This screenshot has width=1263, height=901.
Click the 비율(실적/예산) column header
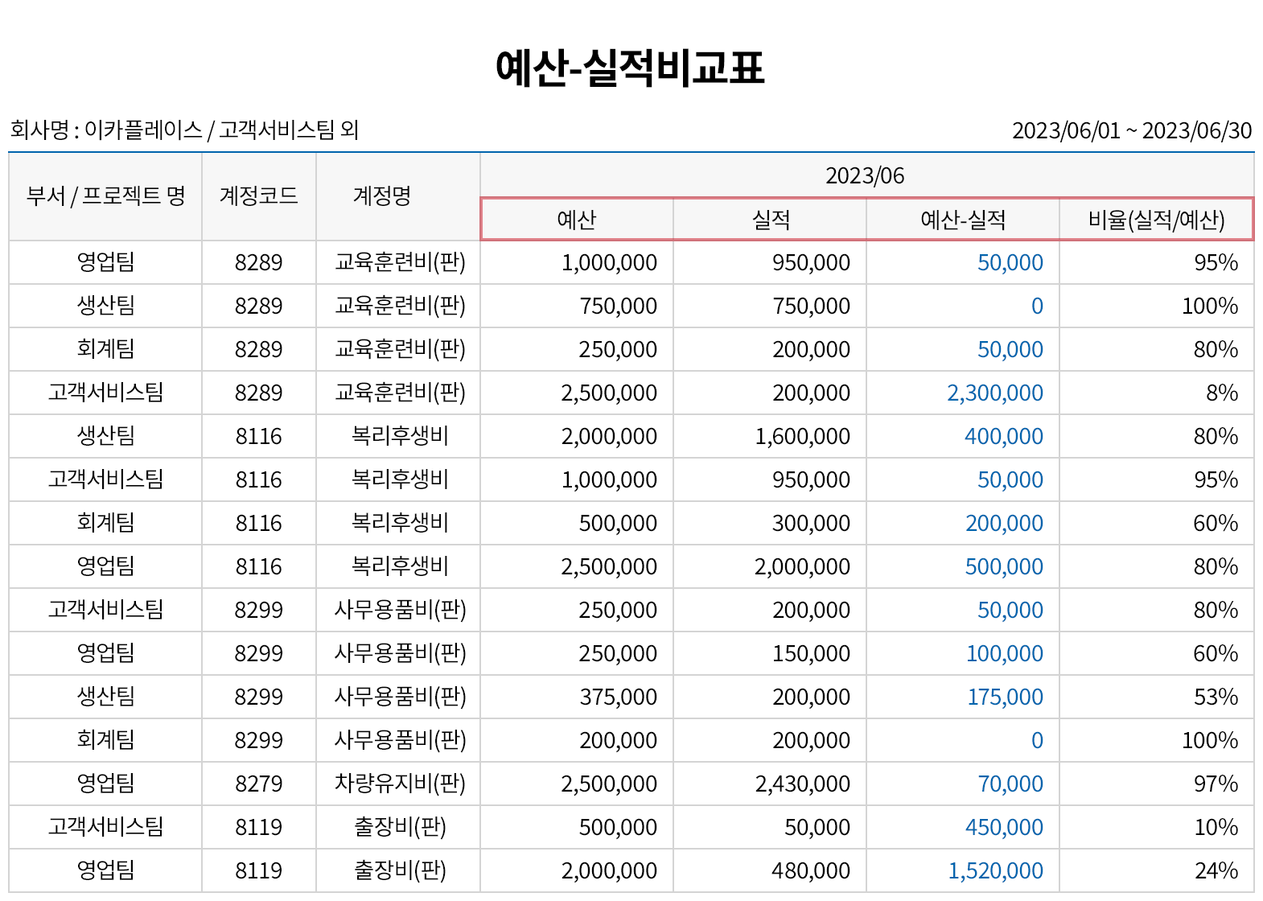(1156, 219)
